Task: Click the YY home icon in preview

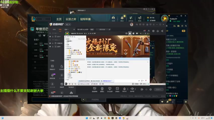Action: pos(130,33)
